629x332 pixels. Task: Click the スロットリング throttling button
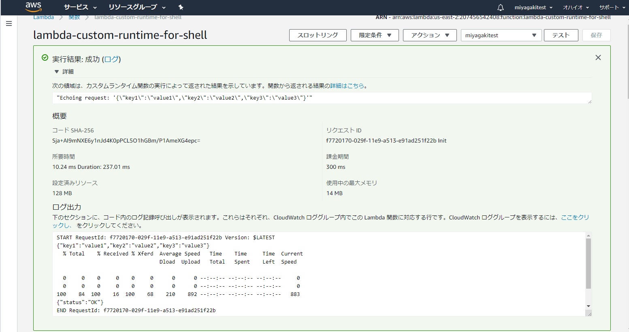pyautogui.click(x=318, y=35)
